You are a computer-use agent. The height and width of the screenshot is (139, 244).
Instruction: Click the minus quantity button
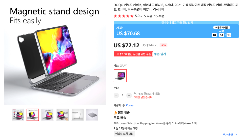116,95
